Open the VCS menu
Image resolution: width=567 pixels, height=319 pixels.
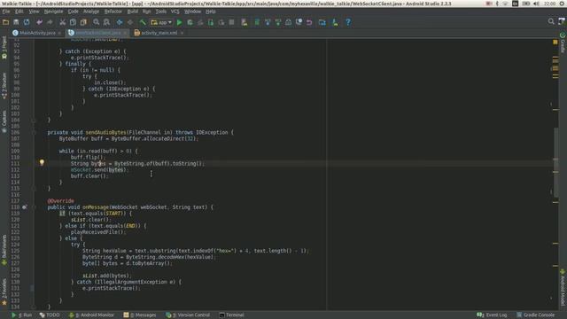click(175, 12)
